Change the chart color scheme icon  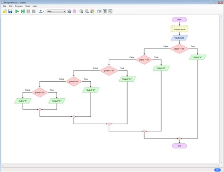(x=92, y=11)
